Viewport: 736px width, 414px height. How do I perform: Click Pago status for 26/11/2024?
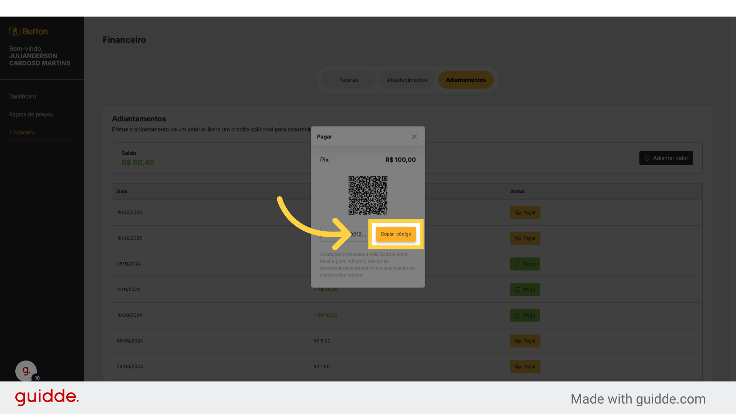click(x=525, y=264)
